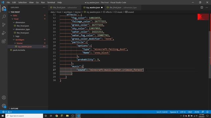Collapse the data folder

[x=15, y=15]
